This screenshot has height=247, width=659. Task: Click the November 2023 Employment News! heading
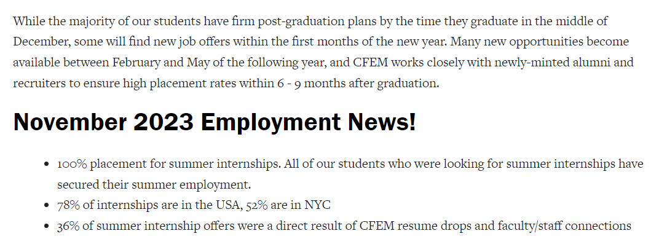[x=215, y=122]
